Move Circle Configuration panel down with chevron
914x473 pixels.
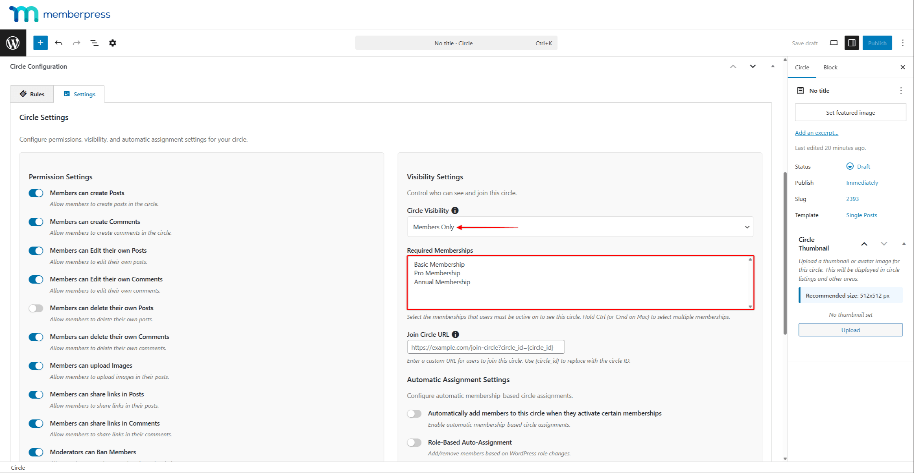[753, 66]
